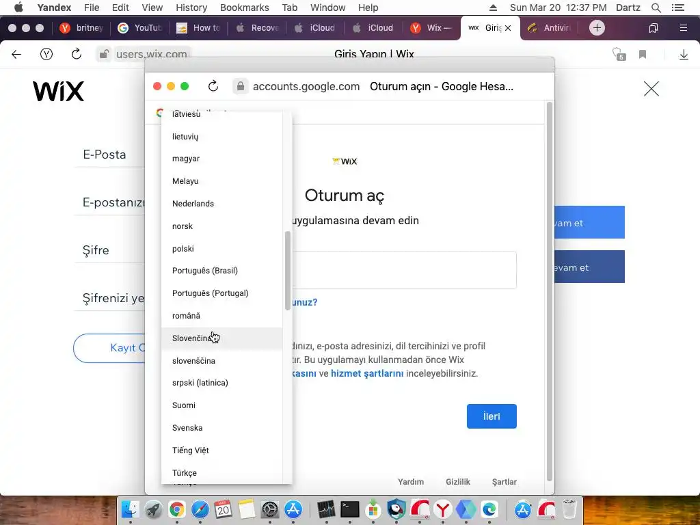The width and height of the screenshot is (700, 525).
Task: Select Português (Portugal) language option
Action: click(x=222, y=293)
